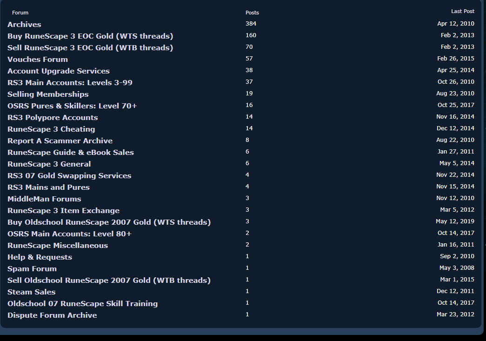This screenshot has height=341, width=486.
Task: Click the May 3, 2008 last post date
Action: (457, 268)
